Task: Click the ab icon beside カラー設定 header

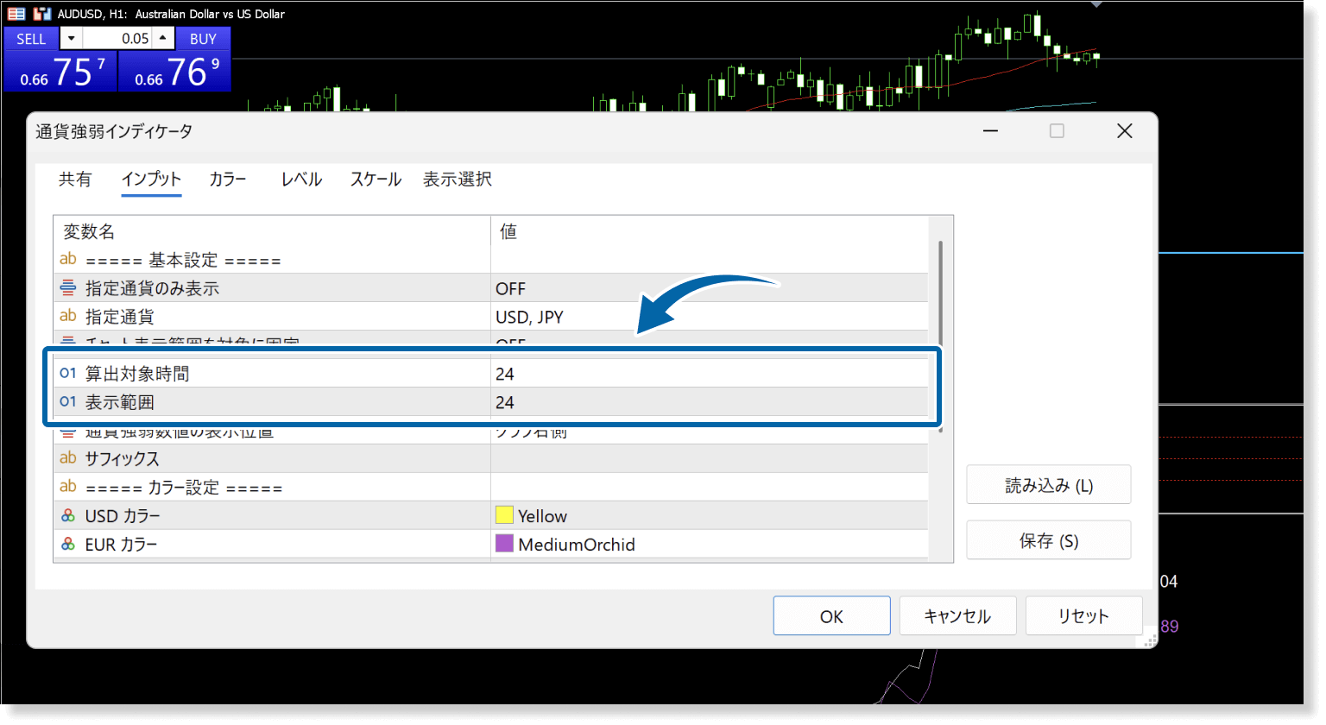Action: coord(68,487)
